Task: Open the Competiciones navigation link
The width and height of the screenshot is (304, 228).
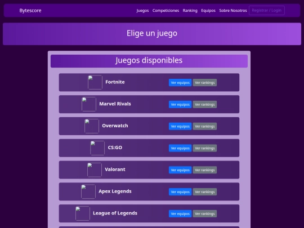Action: (x=166, y=11)
